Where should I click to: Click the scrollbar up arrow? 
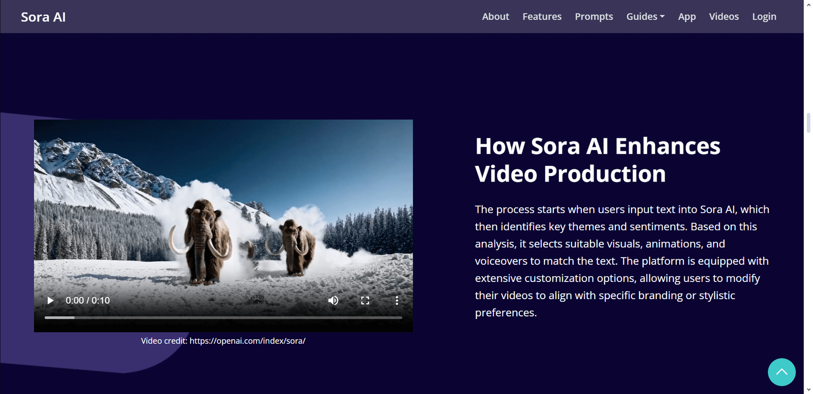click(808, 4)
